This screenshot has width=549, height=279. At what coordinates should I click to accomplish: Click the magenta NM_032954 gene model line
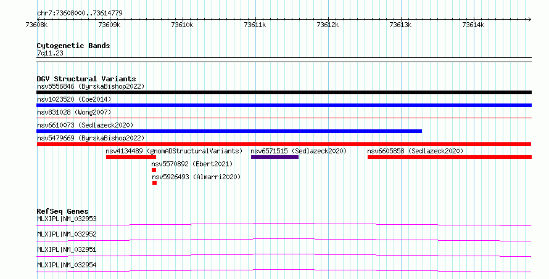tap(284, 270)
